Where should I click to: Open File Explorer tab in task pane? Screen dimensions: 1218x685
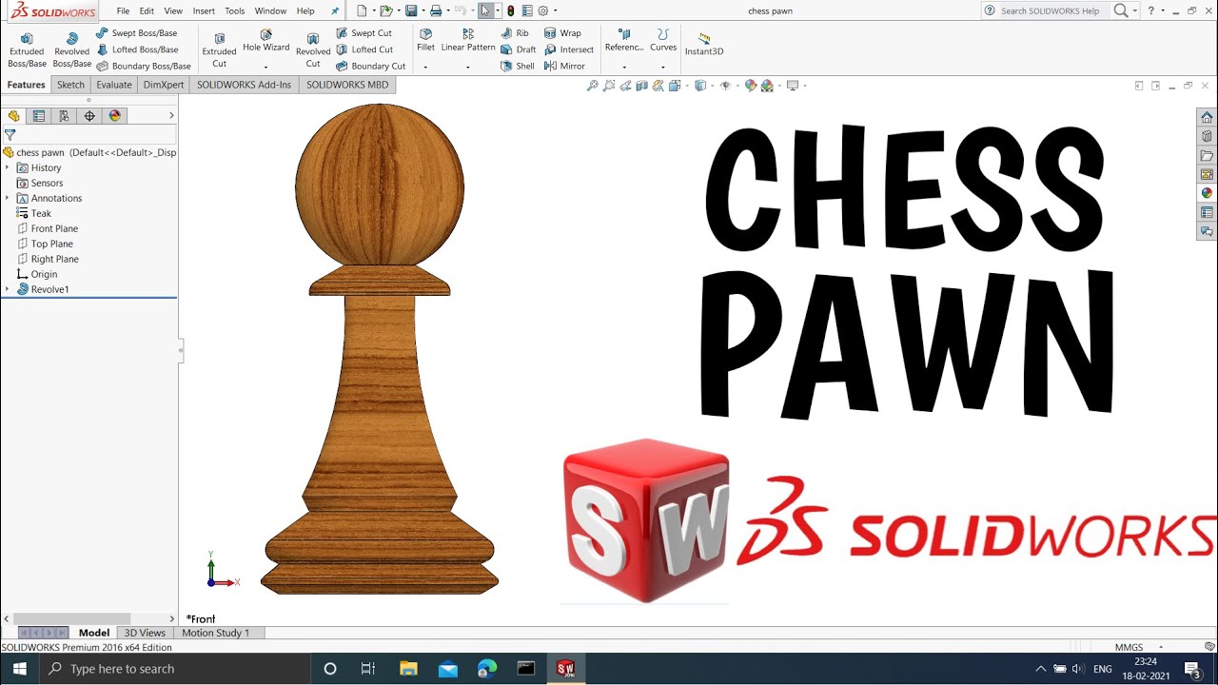coord(1207,156)
